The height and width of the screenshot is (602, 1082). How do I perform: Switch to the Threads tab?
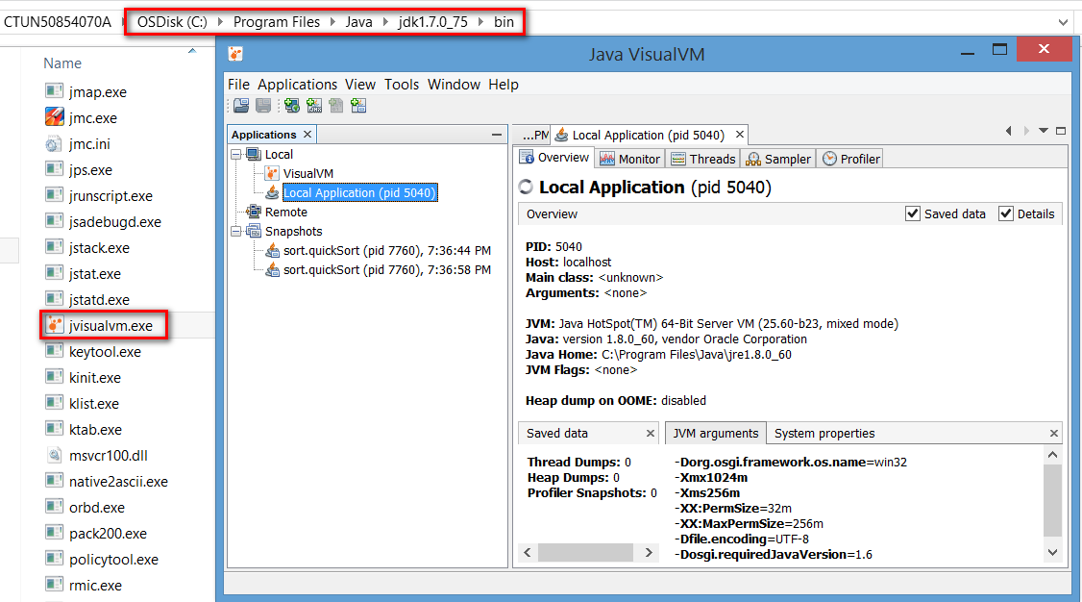click(703, 159)
